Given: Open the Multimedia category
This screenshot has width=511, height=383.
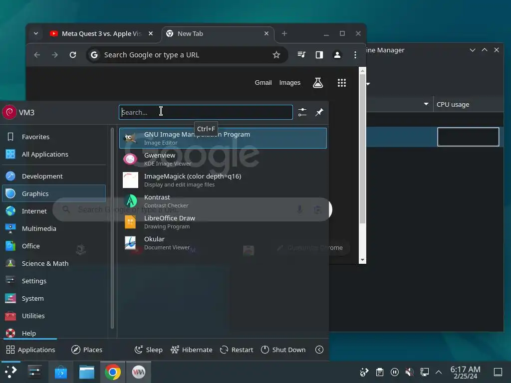Looking at the screenshot, I should point(54,228).
